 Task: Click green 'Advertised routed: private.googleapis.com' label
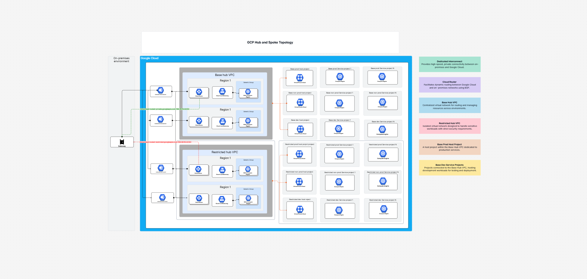coord(165,109)
